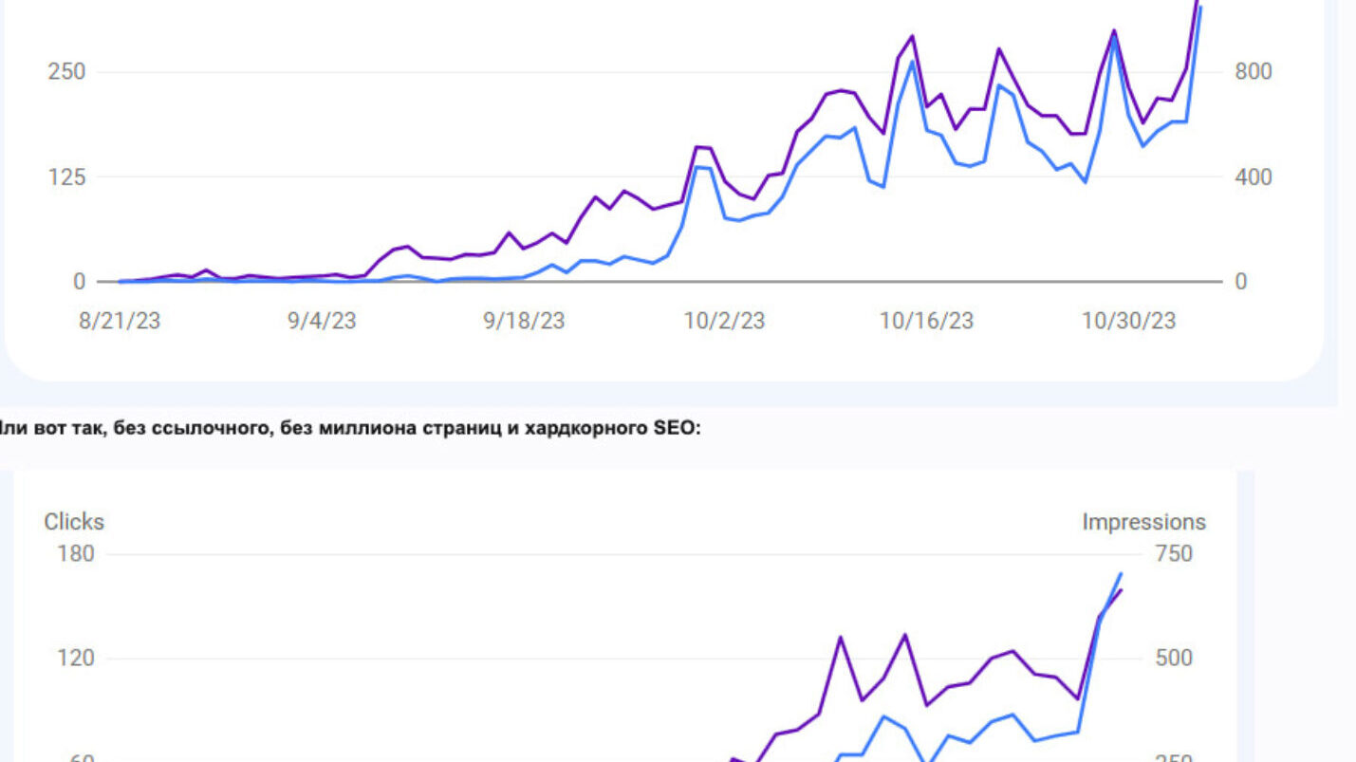Click the purple line's final point in the lower chart
This screenshot has height=762, width=1356.
coord(1122,590)
